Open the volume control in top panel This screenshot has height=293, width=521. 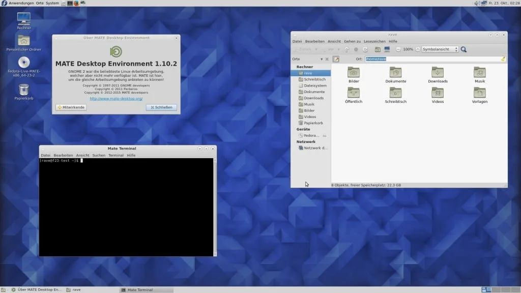point(477,3)
